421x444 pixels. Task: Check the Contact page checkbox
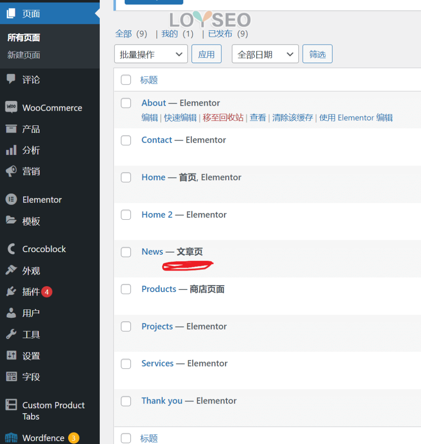click(126, 140)
